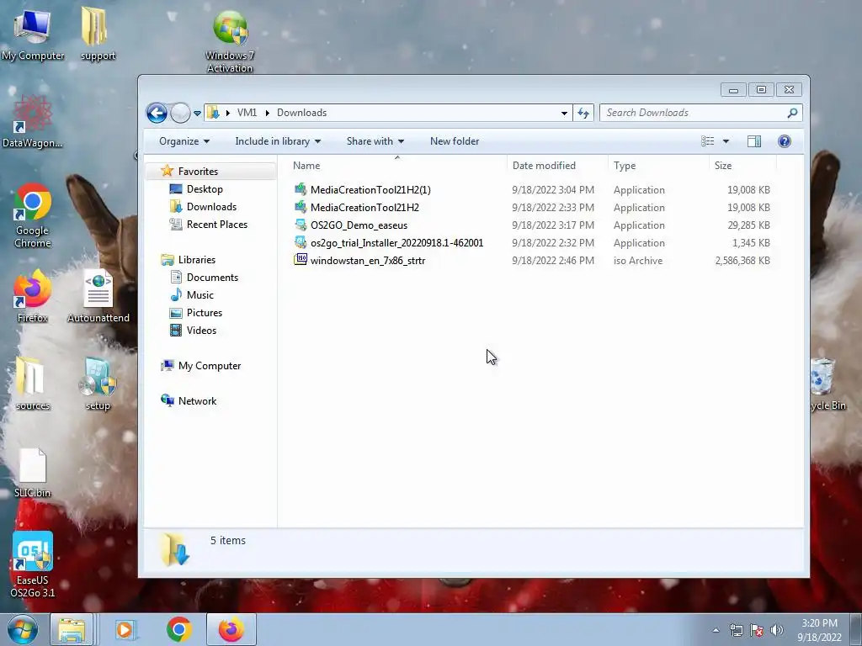Select the OS2GO_Demo_easeus file icon

301,225
